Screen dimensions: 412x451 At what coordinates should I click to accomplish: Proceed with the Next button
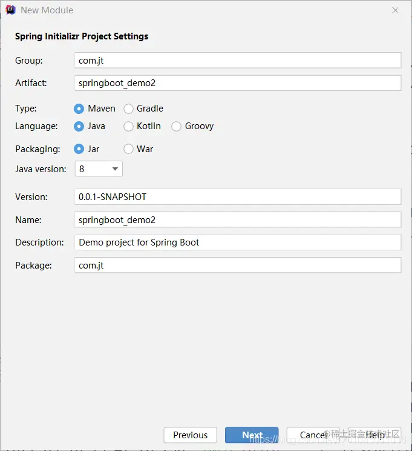[252, 435]
